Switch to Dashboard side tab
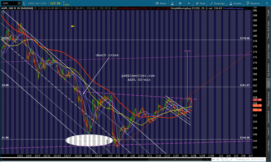 (x=268, y=117)
